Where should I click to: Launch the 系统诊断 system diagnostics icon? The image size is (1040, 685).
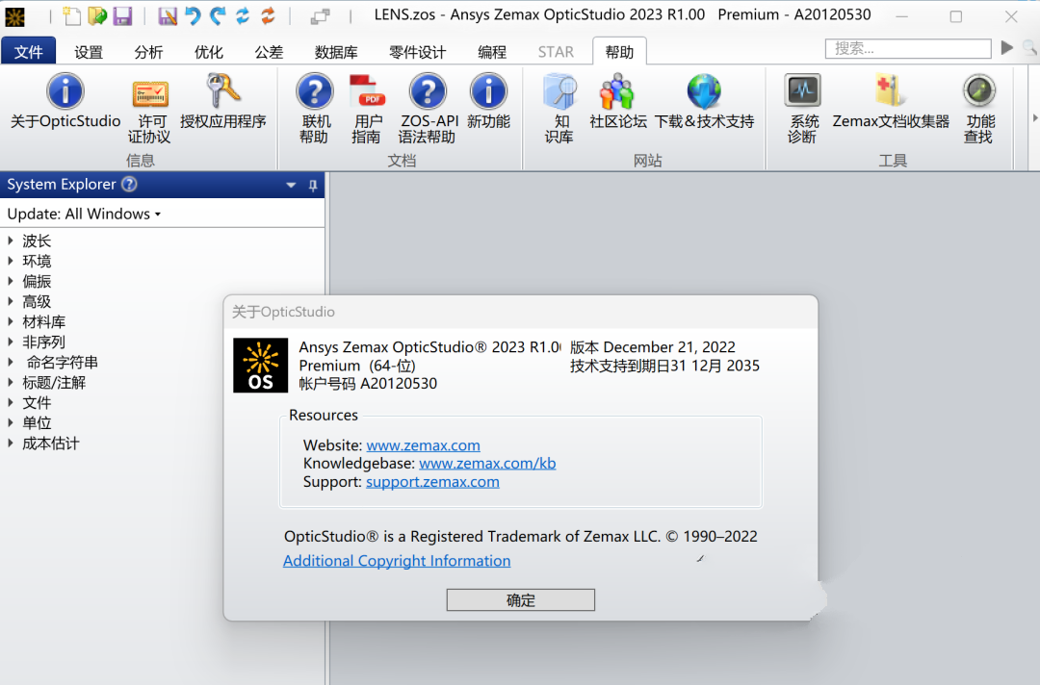coord(802,90)
